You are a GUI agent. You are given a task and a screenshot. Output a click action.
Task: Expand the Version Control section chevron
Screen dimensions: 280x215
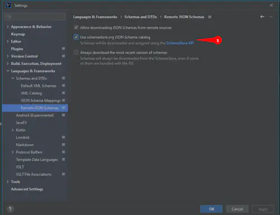tap(8, 56)
